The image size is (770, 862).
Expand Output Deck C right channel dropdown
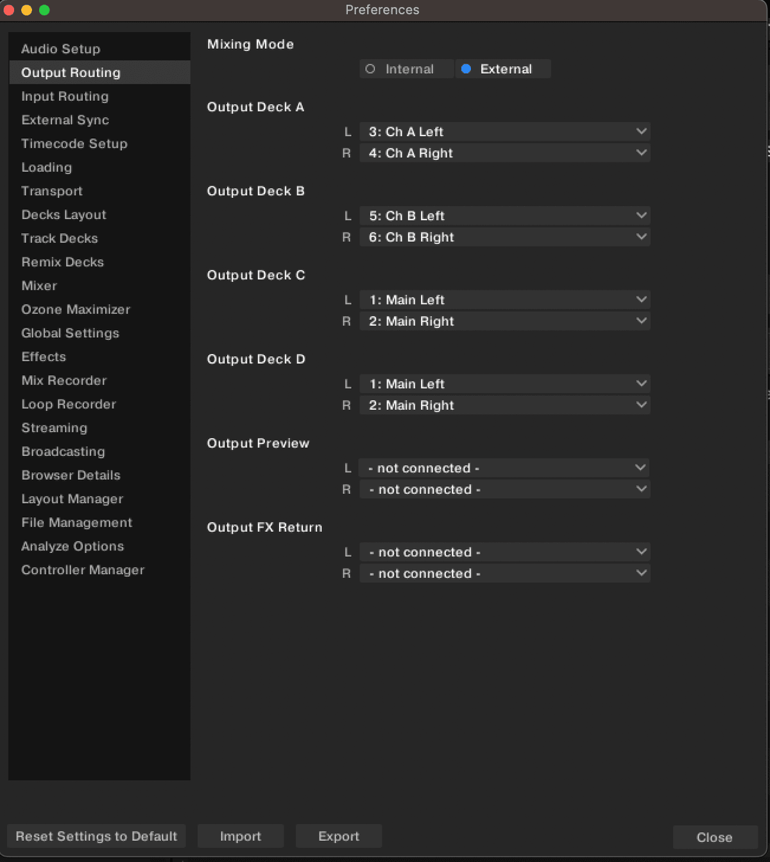tap(504, 321)
